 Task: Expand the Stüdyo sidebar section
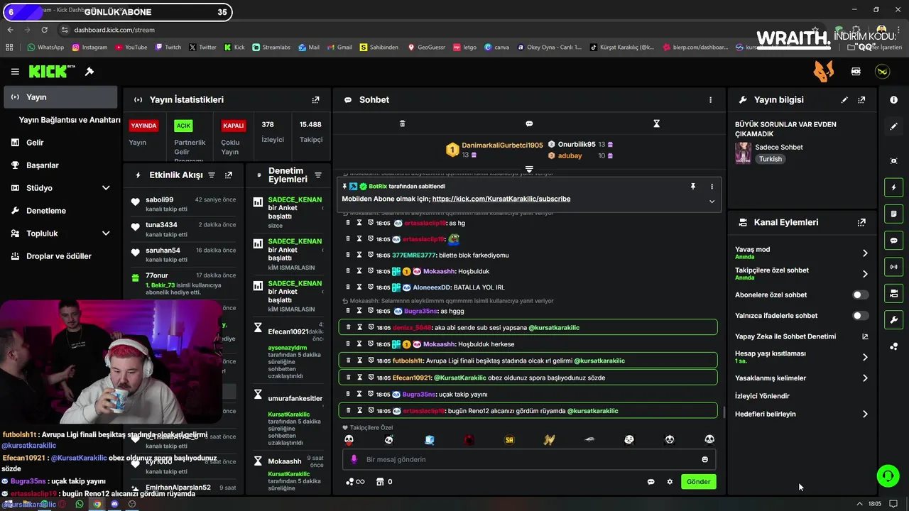tap(106, 188)
